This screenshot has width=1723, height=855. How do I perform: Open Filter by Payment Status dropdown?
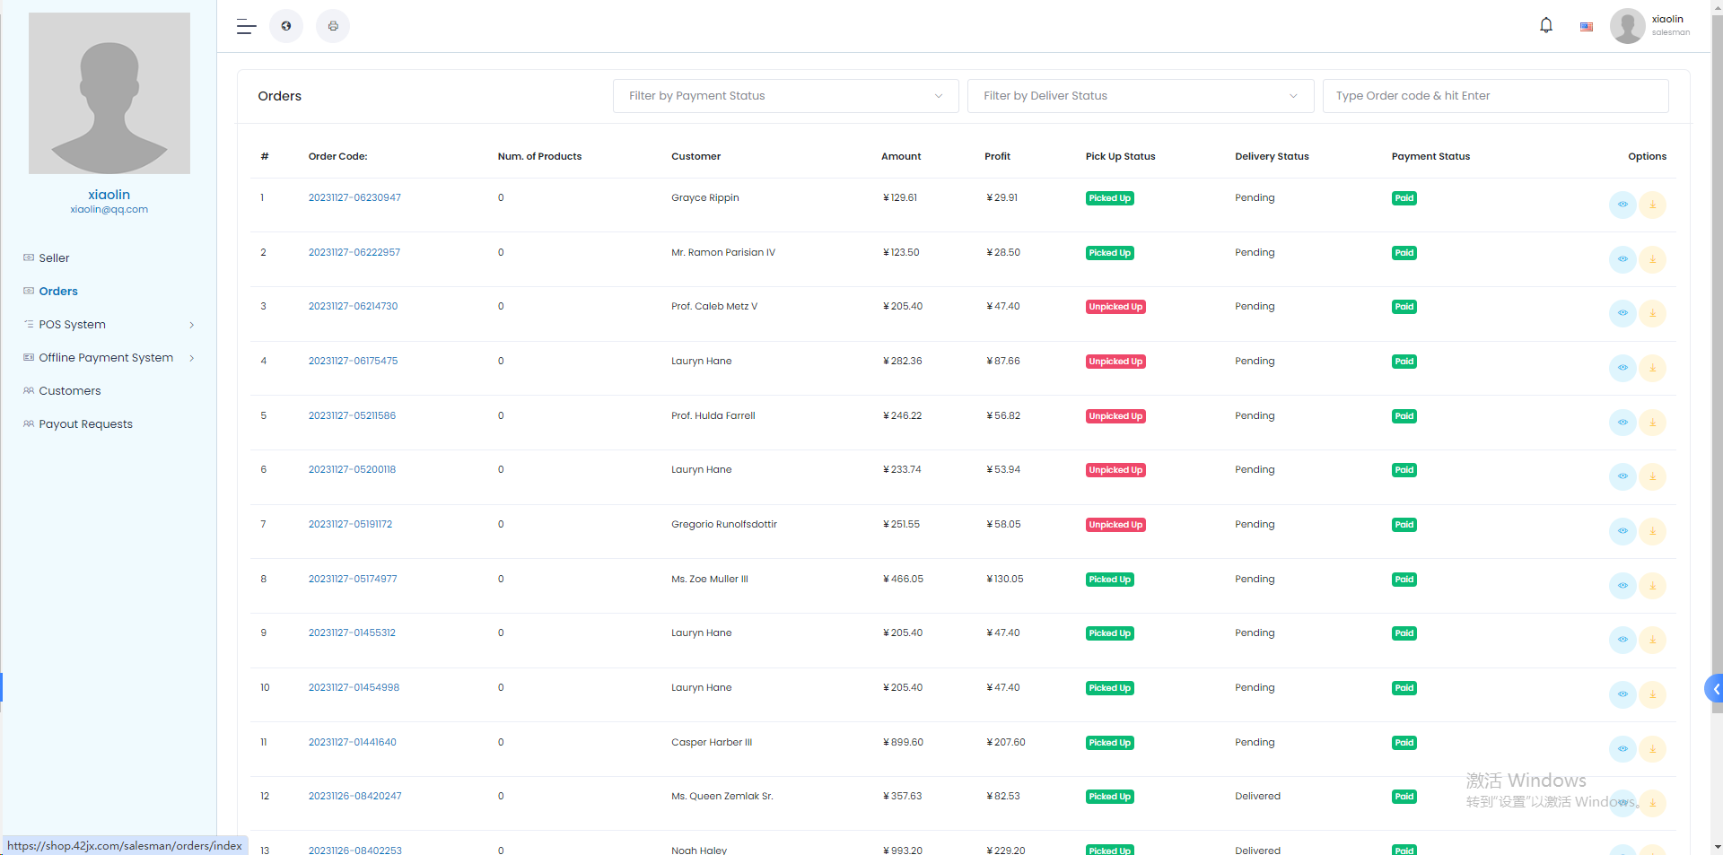pyautogui.click(x=785, y=96)
